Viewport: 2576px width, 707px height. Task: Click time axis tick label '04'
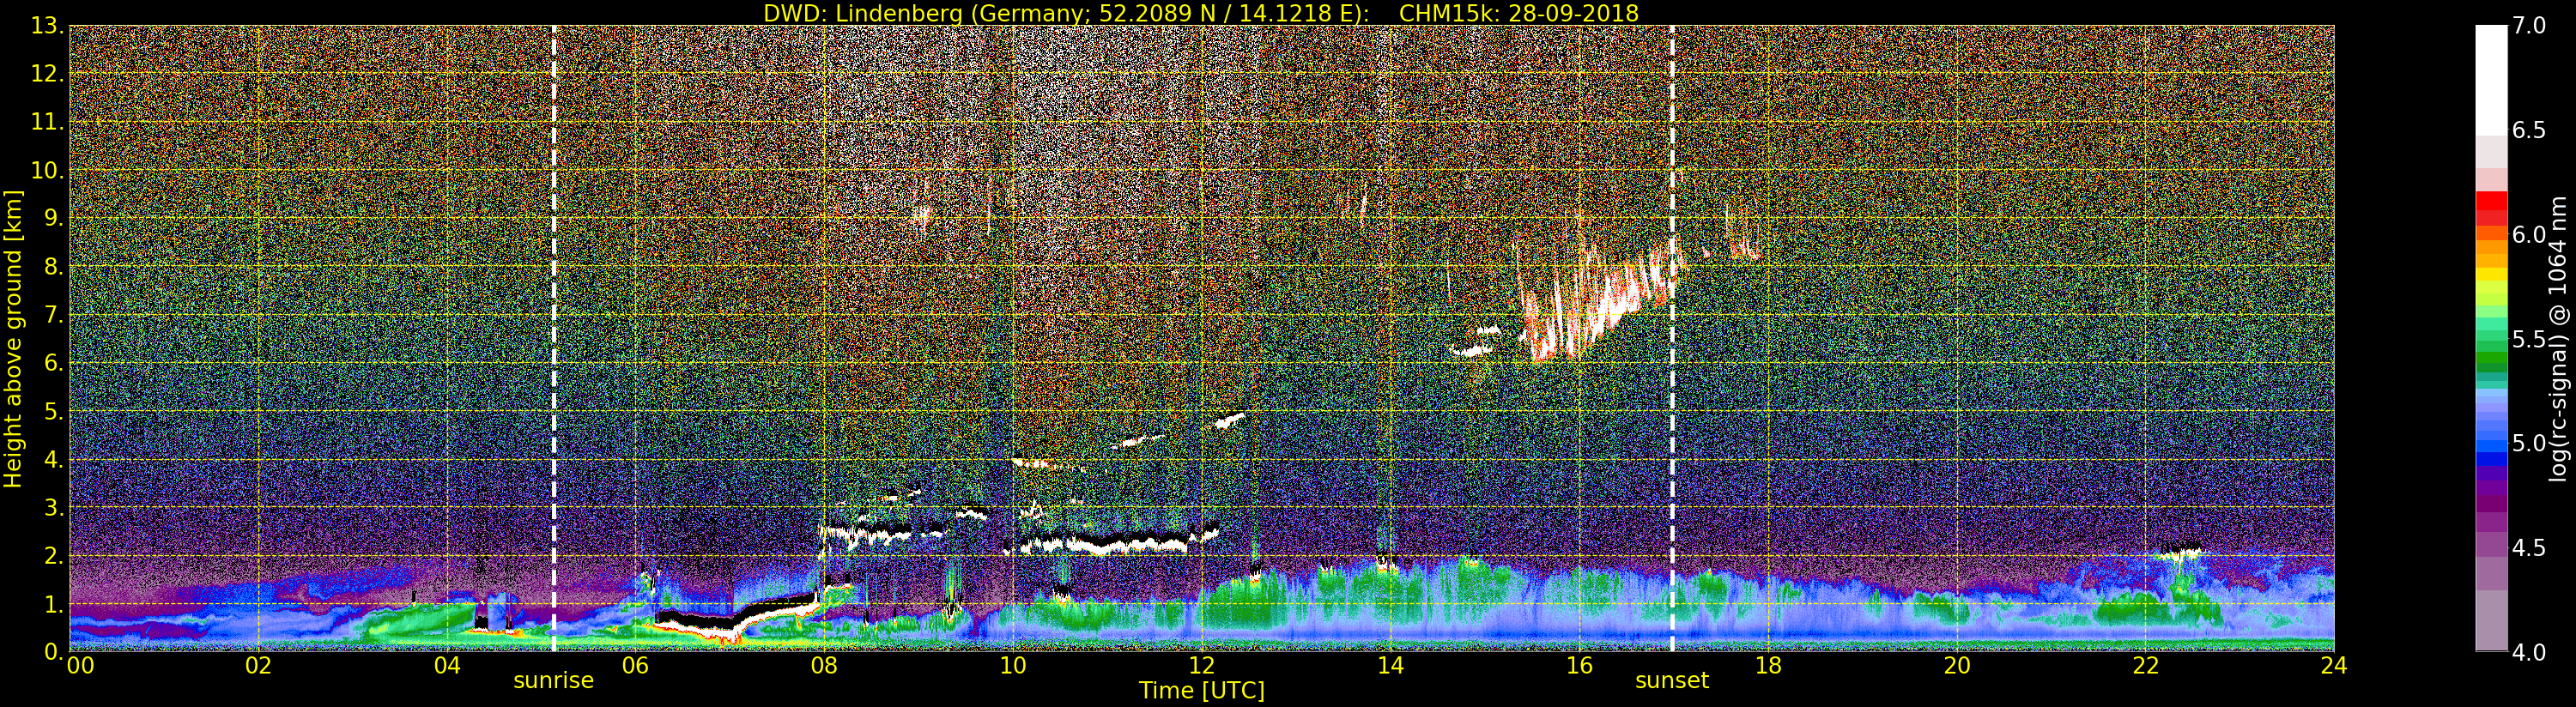447,666
